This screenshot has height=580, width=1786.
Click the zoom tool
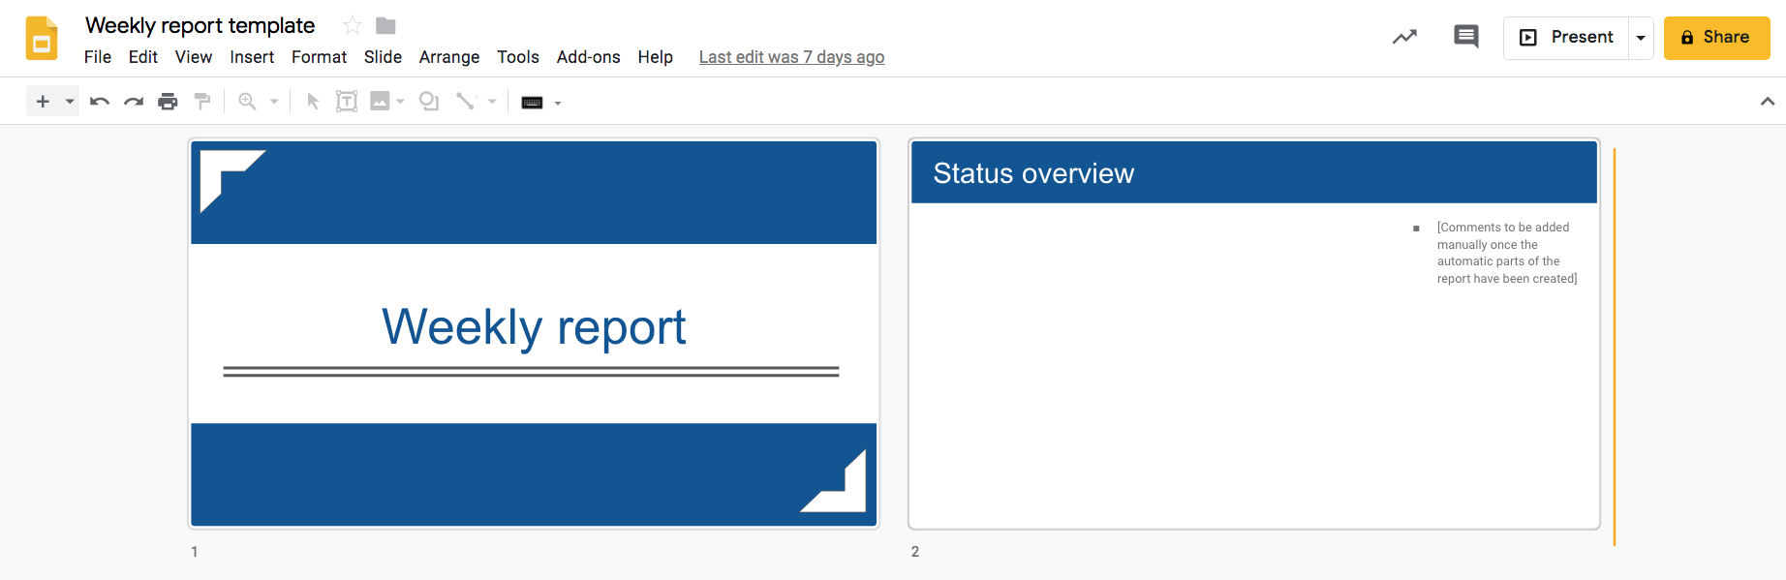coord(248,101)
